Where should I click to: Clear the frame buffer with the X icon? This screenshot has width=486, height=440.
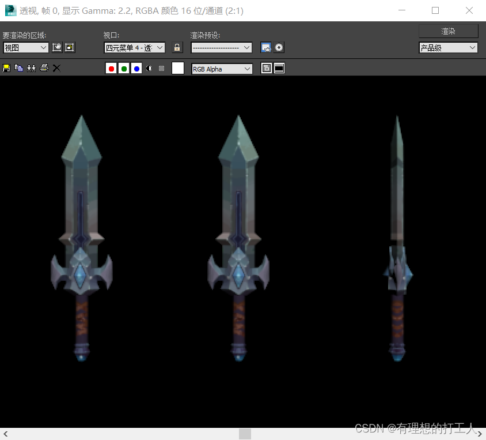click(x=56, y=68)
